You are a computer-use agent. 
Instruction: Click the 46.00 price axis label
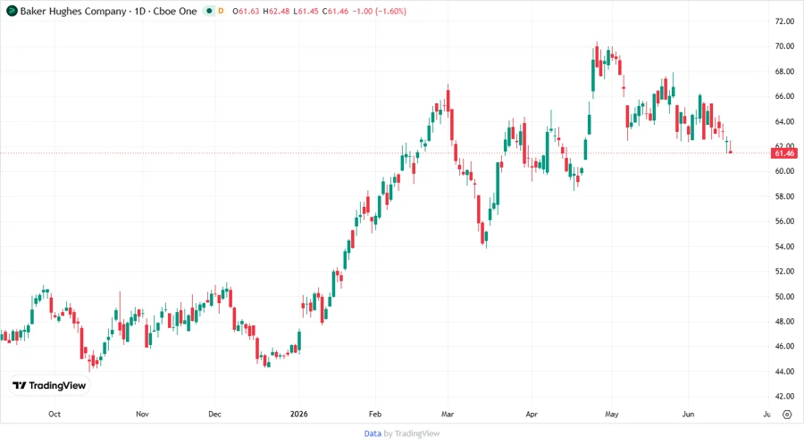point(784,346)
